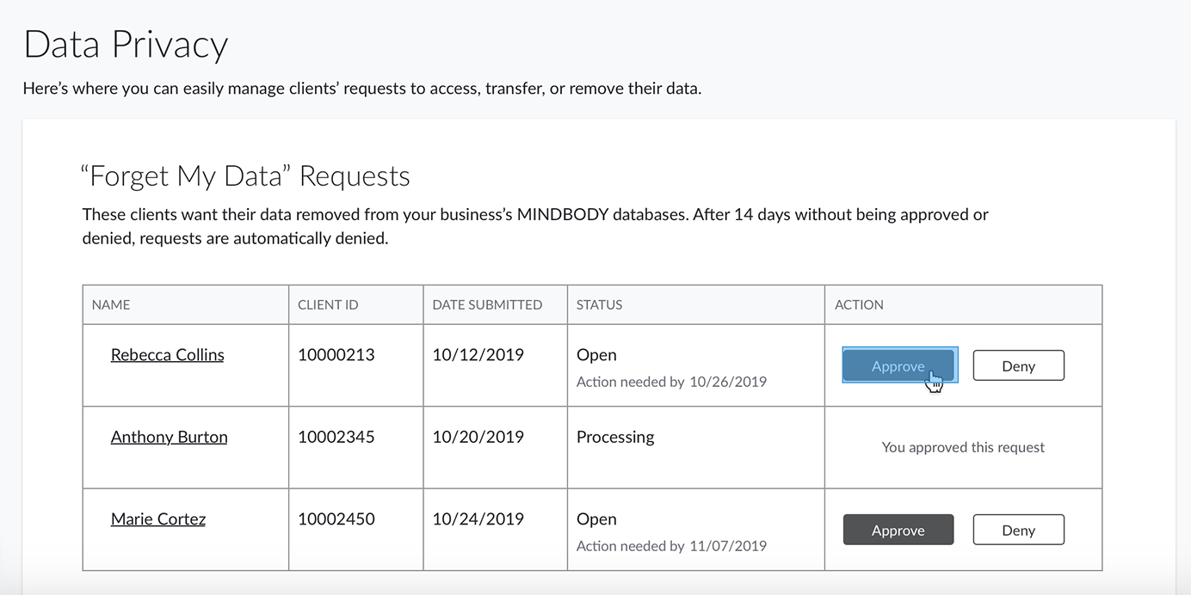The width and height of the screenshot is (1191, 595).
Task: Approve Marie Cortez's data removal request
Action: coord(898,530)
